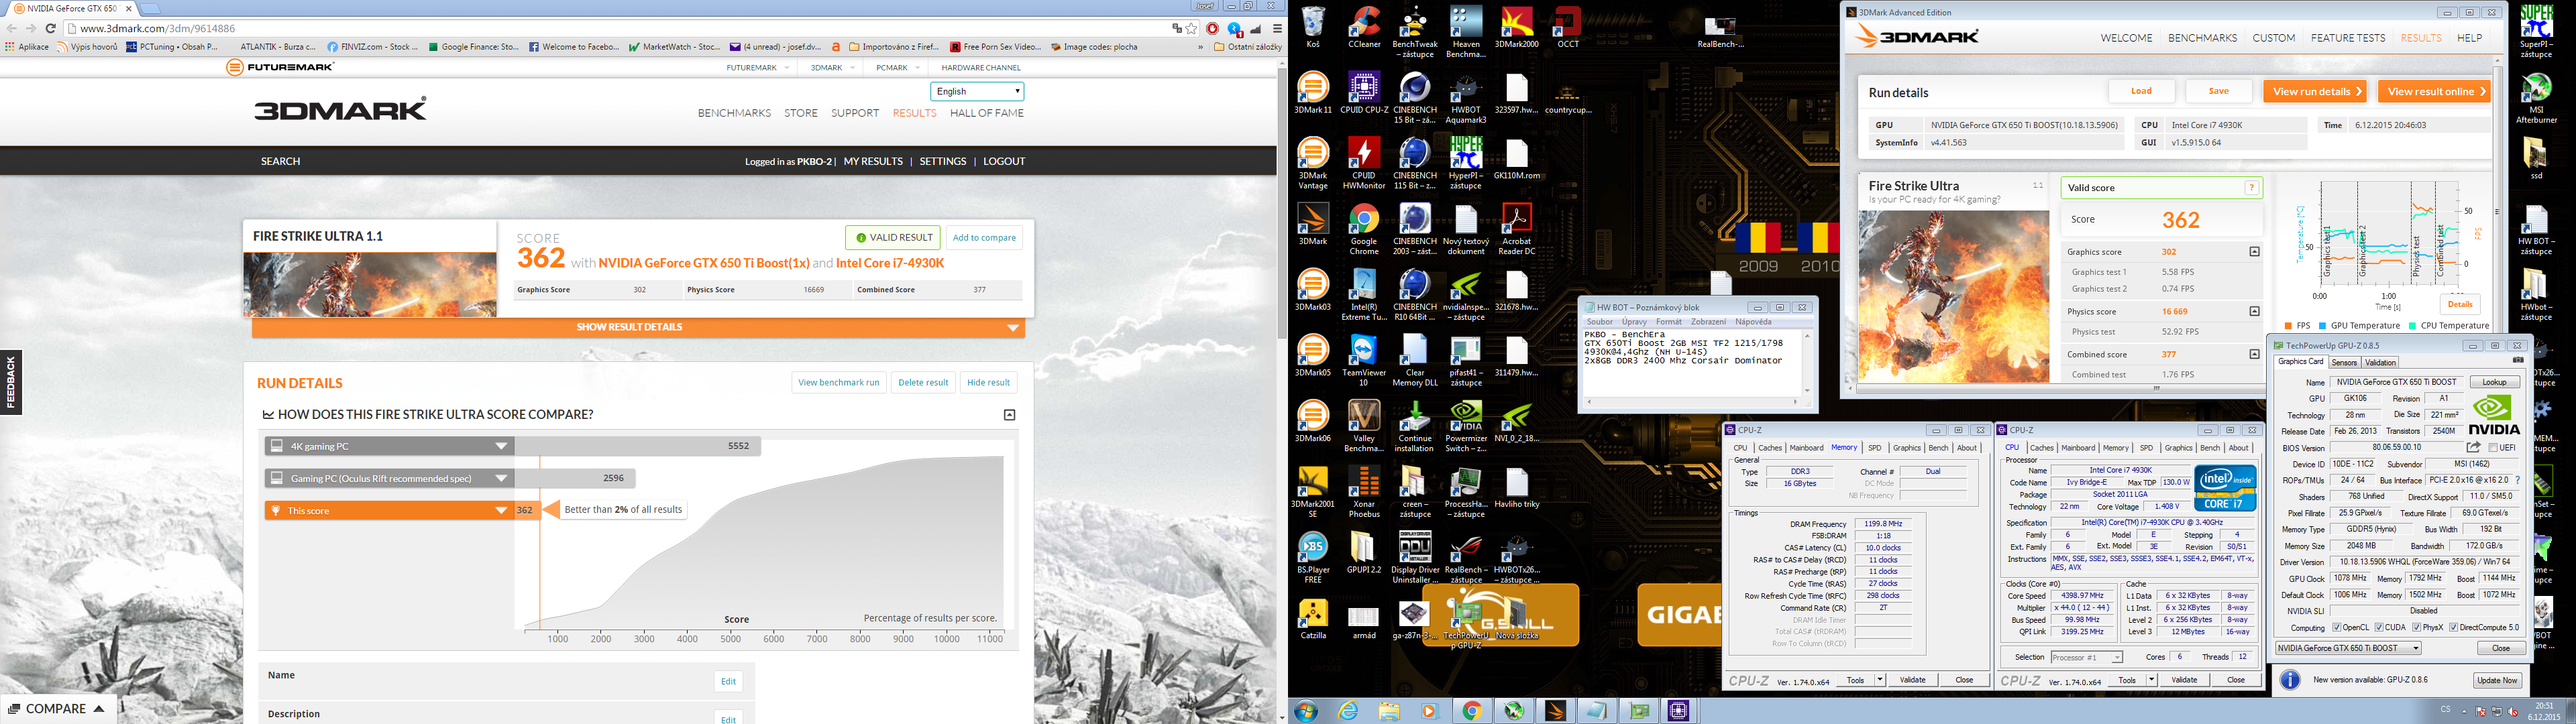Open the CCleaner desktop shortcut
The width and height of the screenshot is (2576, 724).
click(1364, 27)
